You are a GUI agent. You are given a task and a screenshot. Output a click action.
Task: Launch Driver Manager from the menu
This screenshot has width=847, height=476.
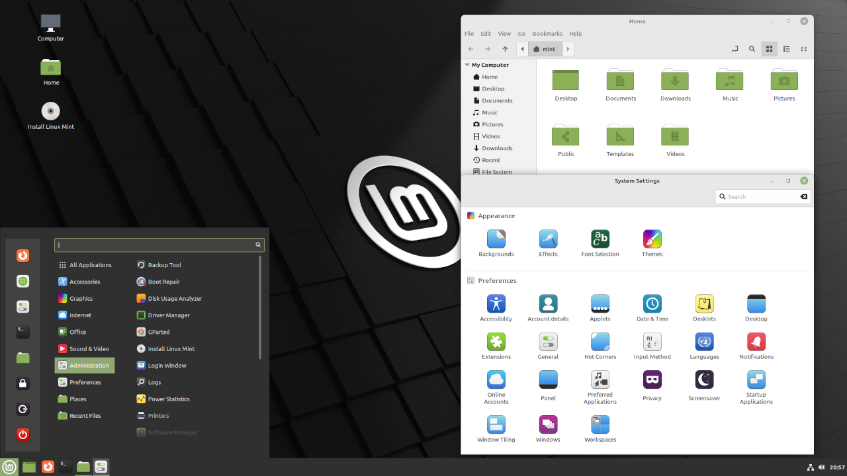point(163,315)
